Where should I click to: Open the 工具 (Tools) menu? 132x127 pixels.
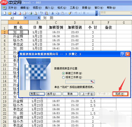click(74, 8)
